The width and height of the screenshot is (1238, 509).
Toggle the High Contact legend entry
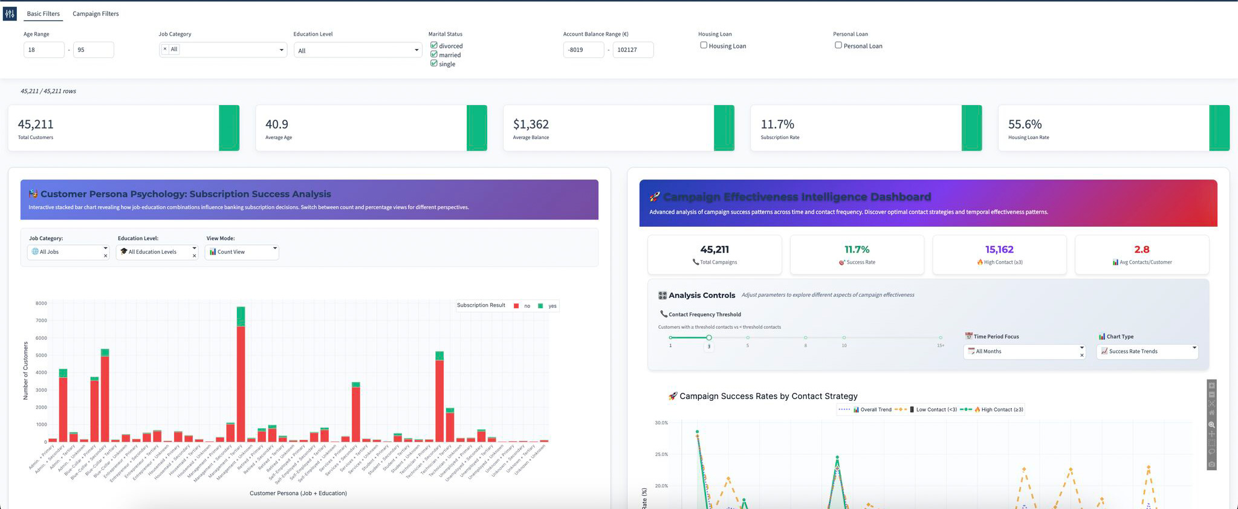pyautogui.click(x=997, y=410)
